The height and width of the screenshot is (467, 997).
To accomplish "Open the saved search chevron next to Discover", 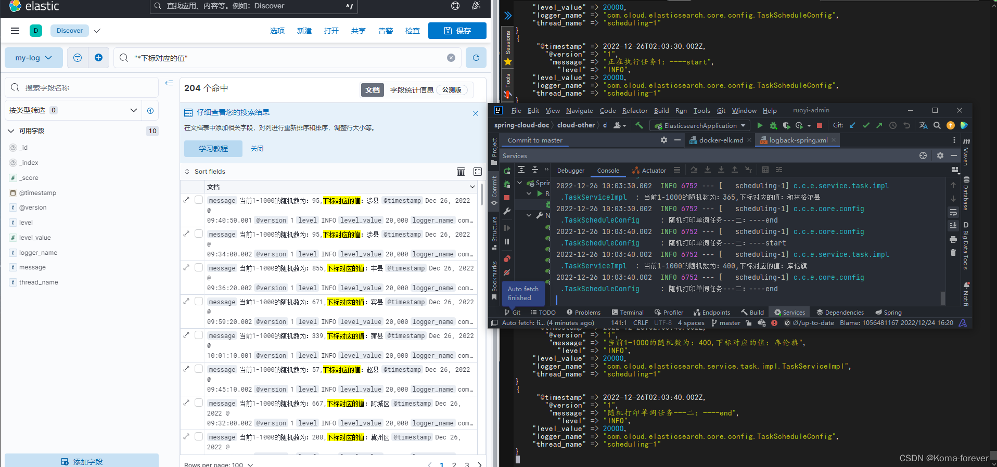I will pyautogui.click(x=97, y=31).
